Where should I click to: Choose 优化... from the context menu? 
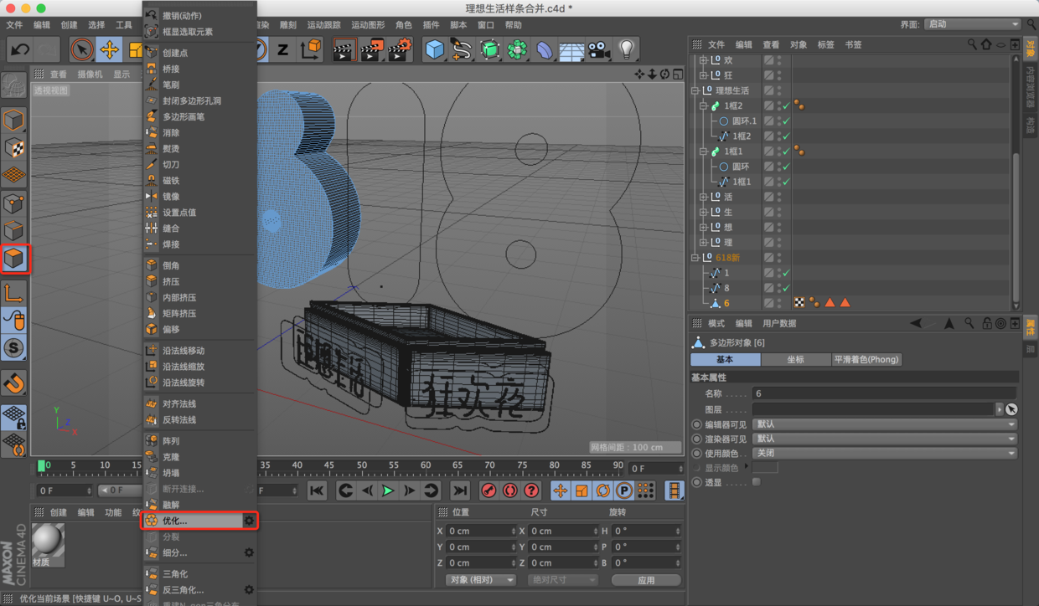pyautogui.click(x=199, y=521)
